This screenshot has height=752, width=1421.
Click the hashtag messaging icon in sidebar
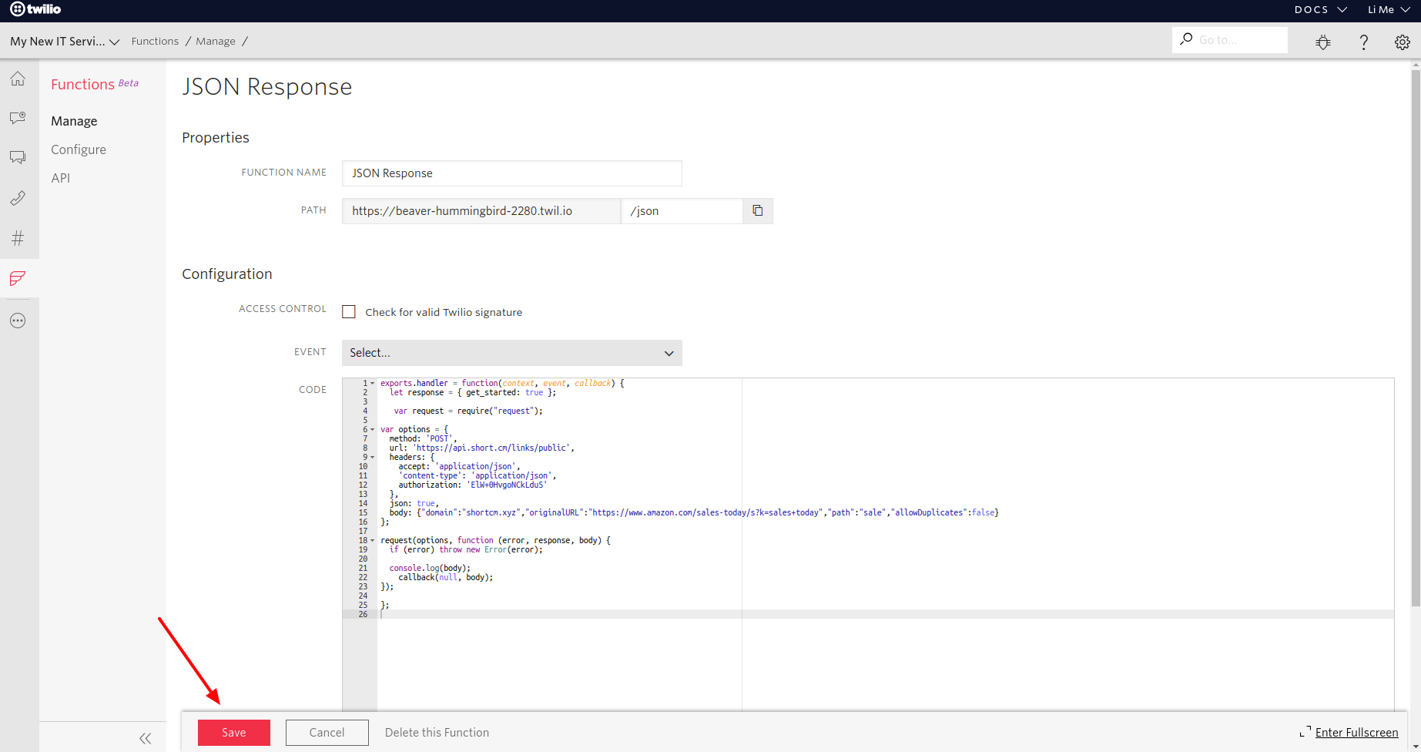(18, 238)
